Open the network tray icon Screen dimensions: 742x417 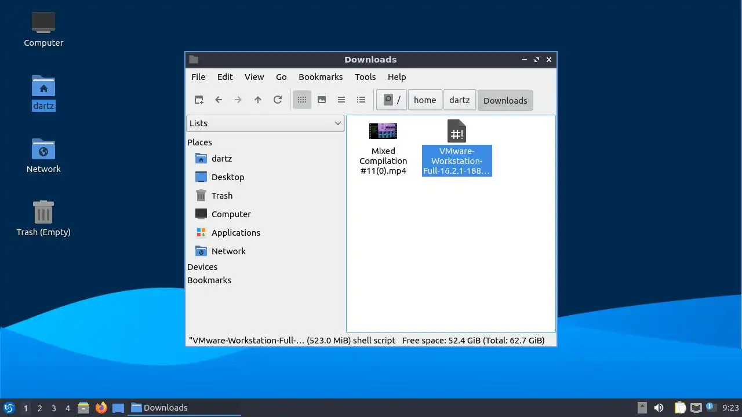pyautogui.click(x=696, y=408)
